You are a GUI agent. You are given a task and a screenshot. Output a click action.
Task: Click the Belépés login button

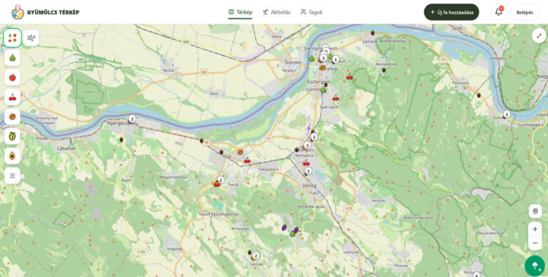[x=525, y=12]
